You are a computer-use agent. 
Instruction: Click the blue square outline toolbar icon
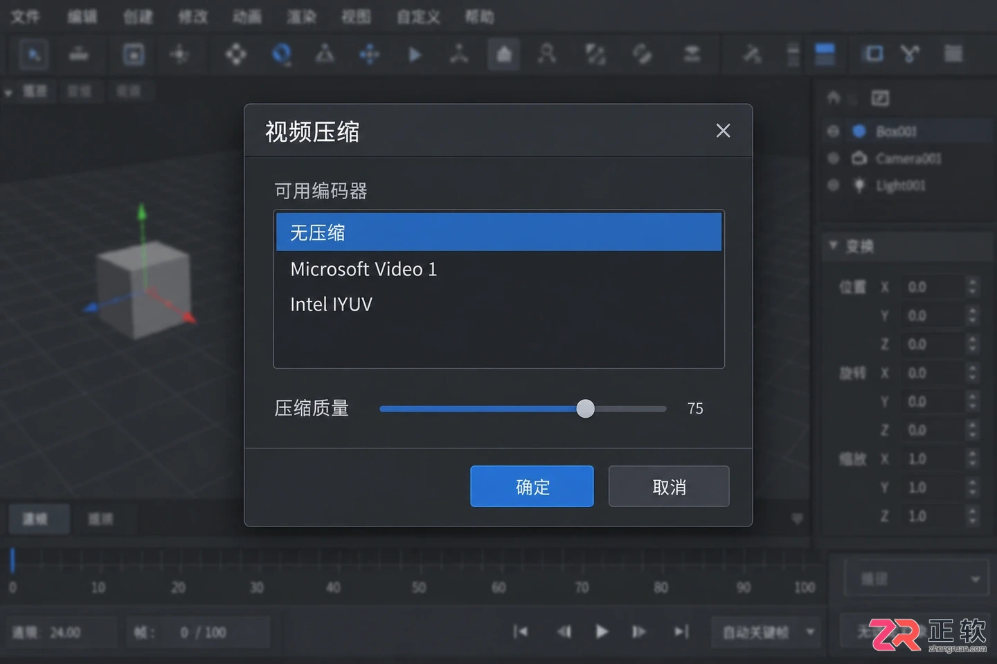[874, 53]
